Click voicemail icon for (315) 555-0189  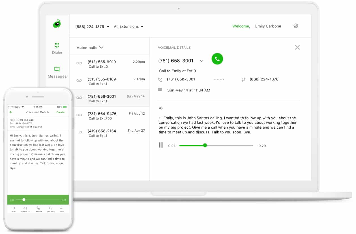[79, 81]
